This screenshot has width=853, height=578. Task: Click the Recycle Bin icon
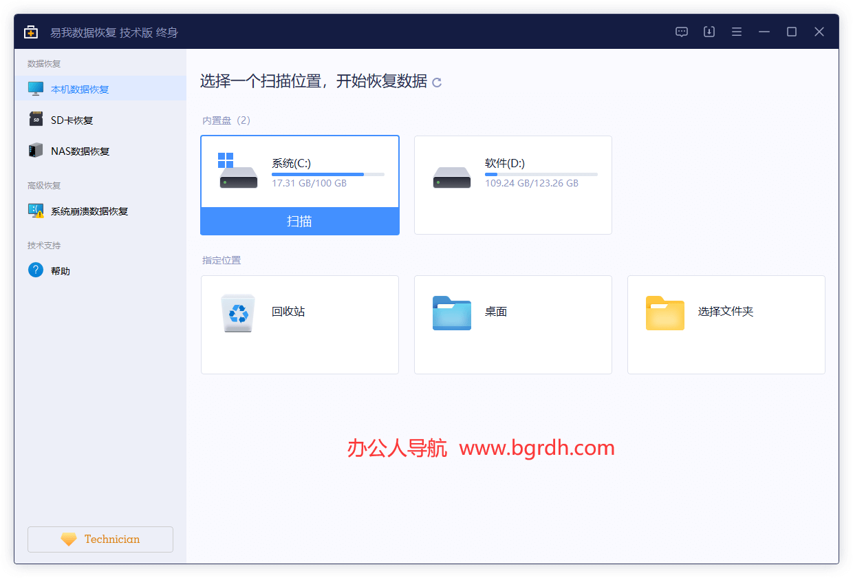(239, 313)
